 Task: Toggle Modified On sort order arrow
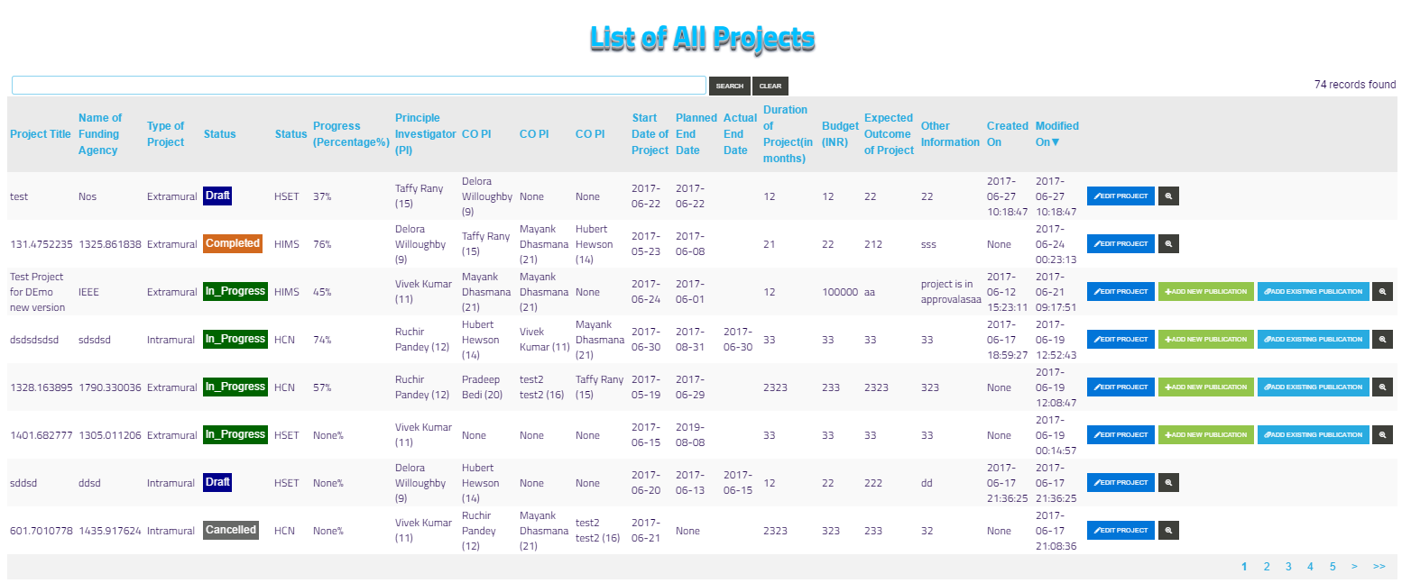1056,142
